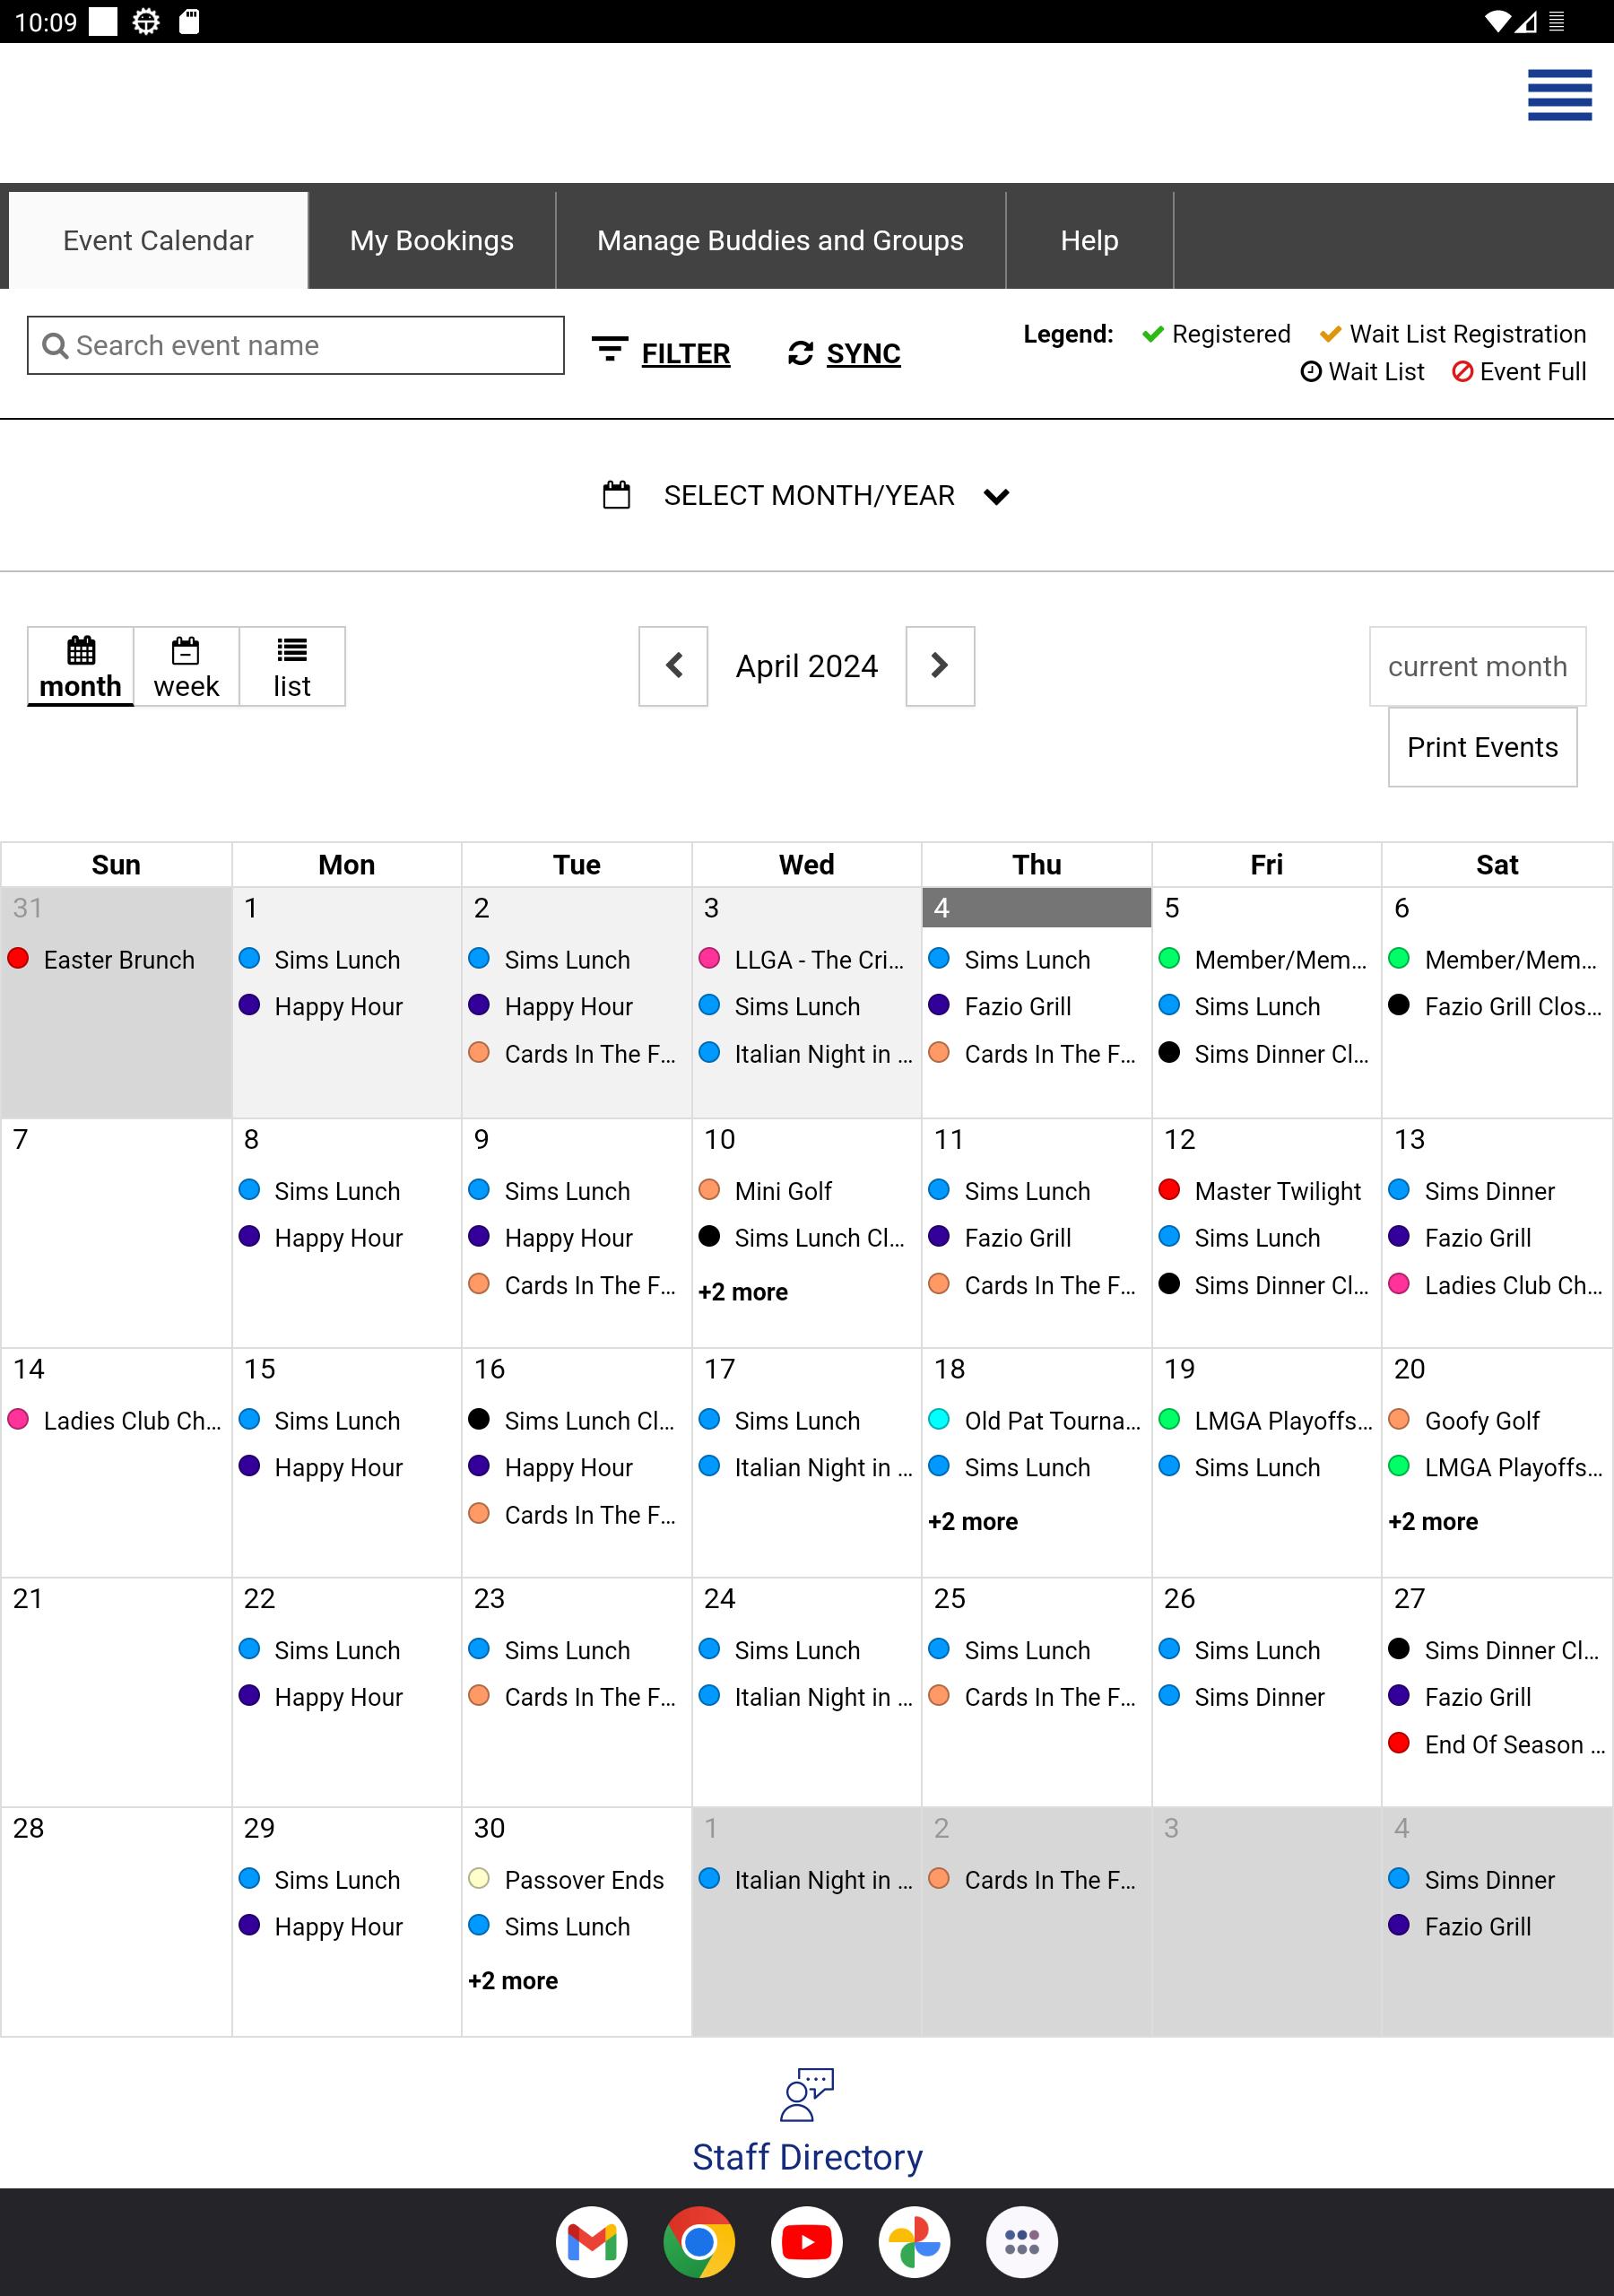Expand +2 more on April 18
The image size is (1614, 2296).
tap(973, 1521)
